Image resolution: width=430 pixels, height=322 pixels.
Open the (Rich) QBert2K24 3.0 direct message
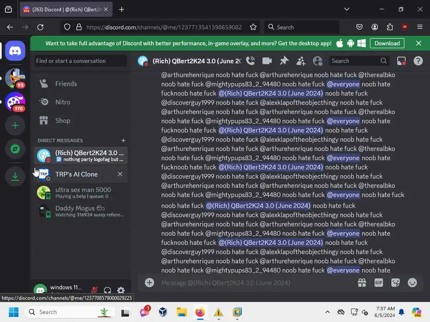(x=81, y=156)
